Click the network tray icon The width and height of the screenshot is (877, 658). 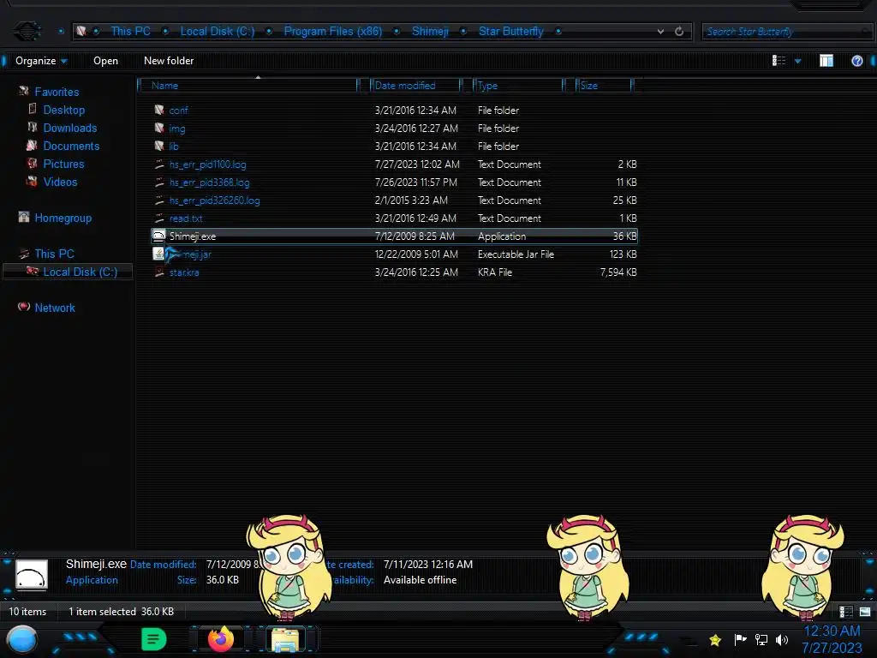[x=761, y=639]
